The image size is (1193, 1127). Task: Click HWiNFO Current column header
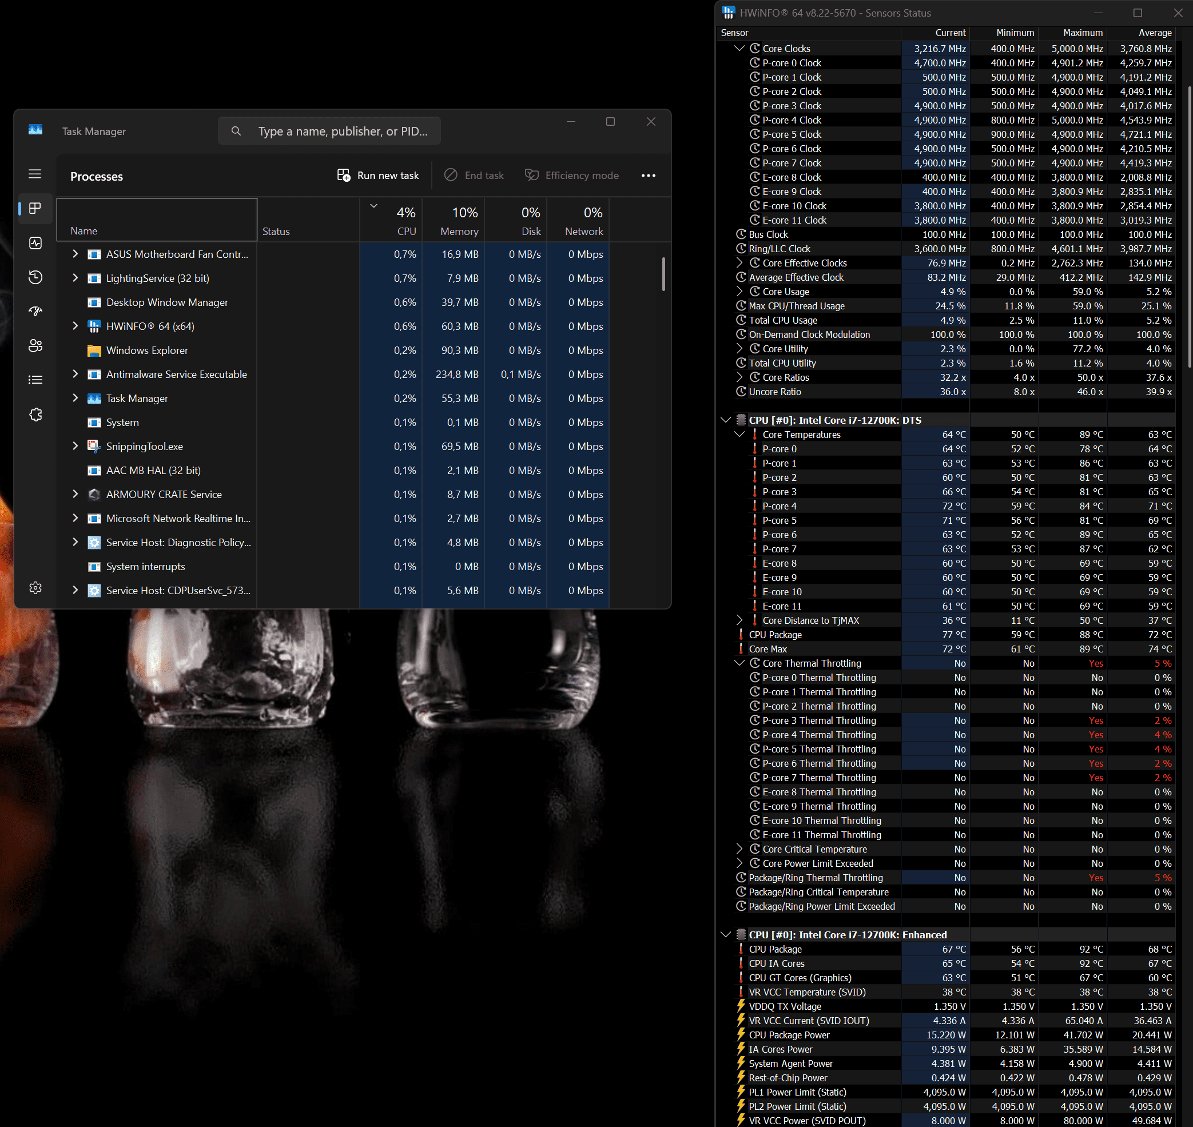[x=935, y=33]
